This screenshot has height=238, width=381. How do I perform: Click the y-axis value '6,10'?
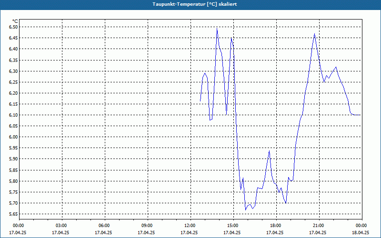click(13, 115)
